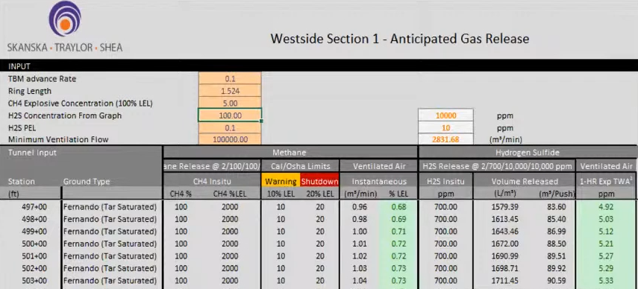Select the H2S Concentration From Graph cell
Viewport: 638px width, 289px height.
click(x=230, y=115)
